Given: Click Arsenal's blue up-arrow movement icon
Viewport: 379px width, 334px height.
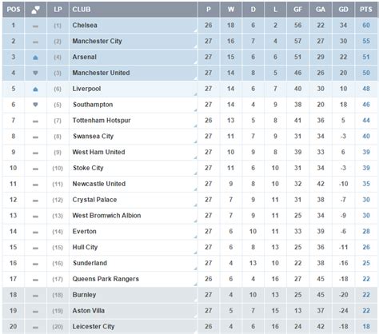Looking at the screenshot, I should pos(35,58).
